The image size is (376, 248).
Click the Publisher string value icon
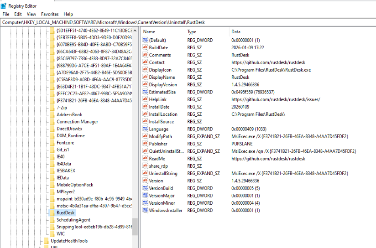click(x=145, y=144)
